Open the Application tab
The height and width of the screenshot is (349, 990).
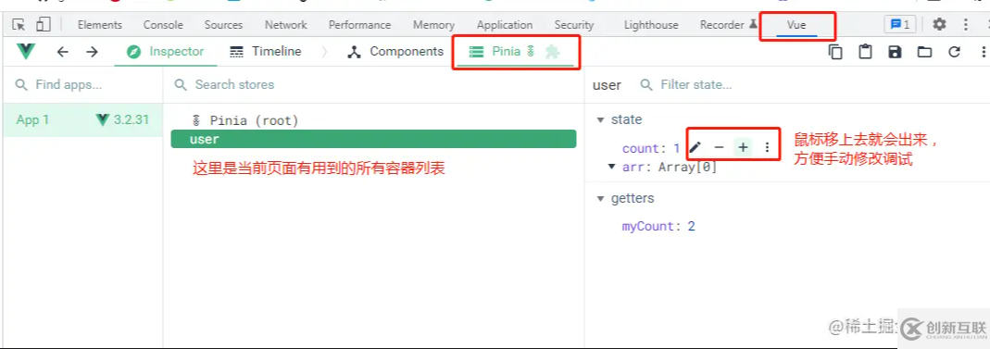tap(505, 25)
